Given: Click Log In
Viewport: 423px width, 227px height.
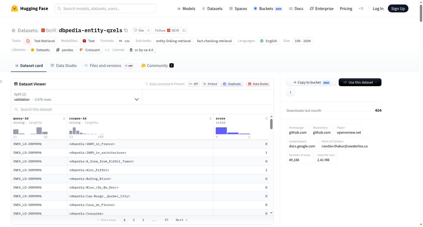Looking at the screenshot, I should 378,8.
